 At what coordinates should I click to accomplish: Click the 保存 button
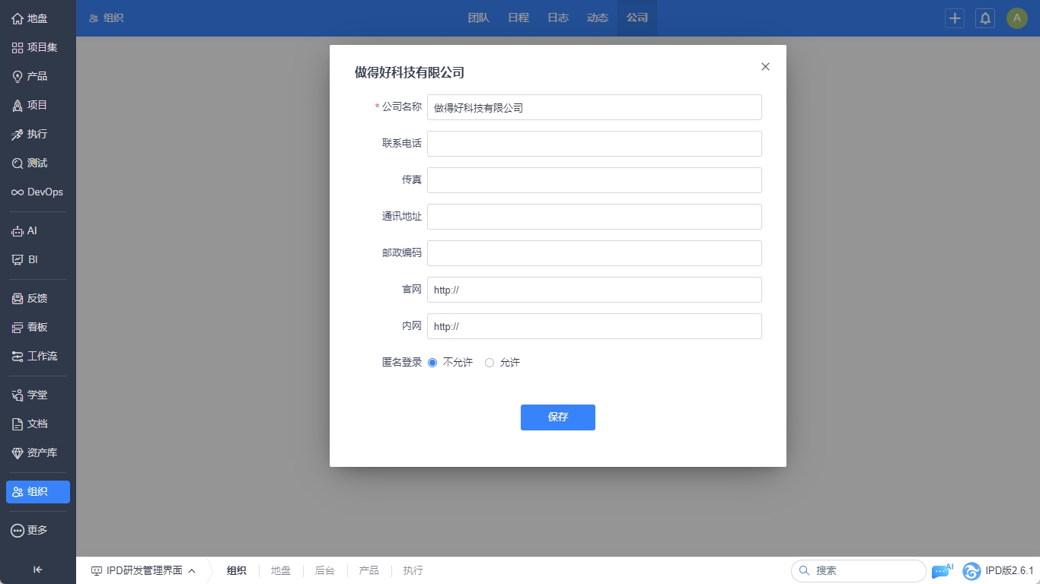[x=558, y=417]
